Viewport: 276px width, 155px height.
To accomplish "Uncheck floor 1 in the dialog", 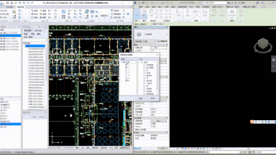I will tap(126, 67).
